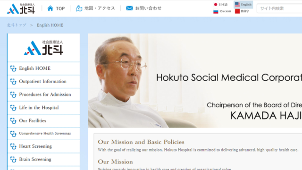Open English HOME in the sidebar
The image size is (302, 170).
[x=43, y=68]
